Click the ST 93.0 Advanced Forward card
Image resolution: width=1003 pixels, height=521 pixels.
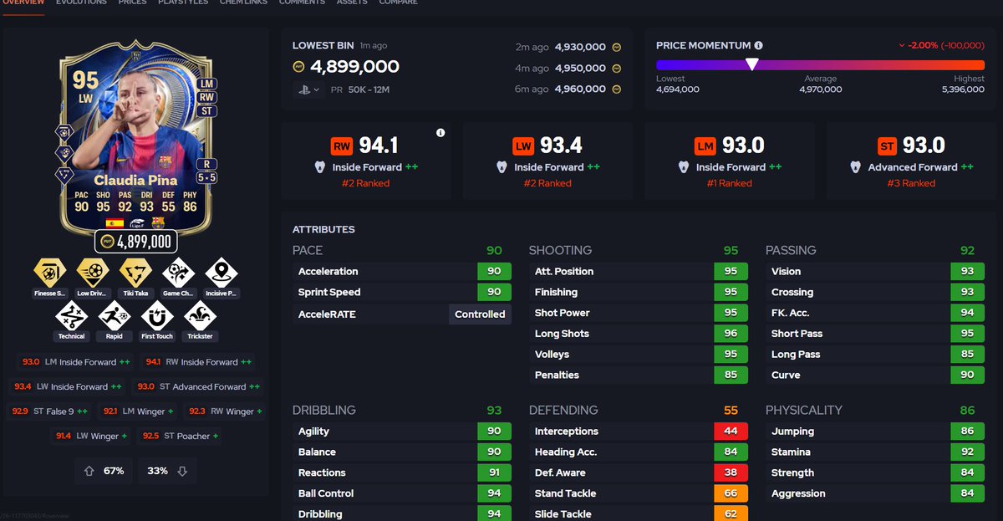[910, 160]
